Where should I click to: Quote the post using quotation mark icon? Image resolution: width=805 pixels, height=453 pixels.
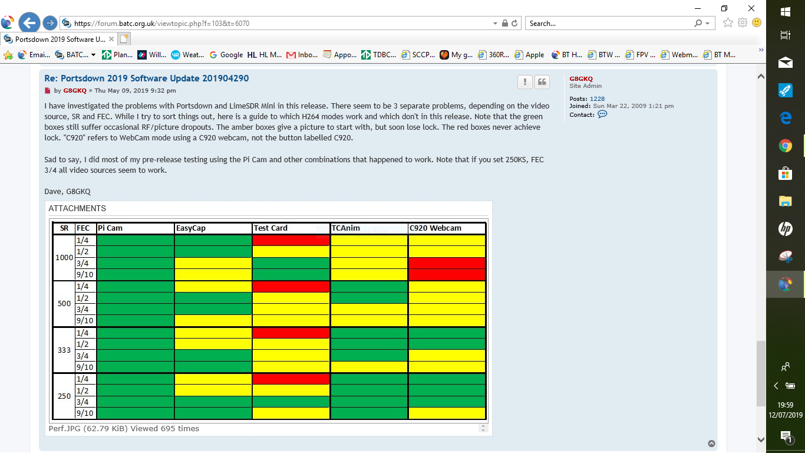pyautogui.click(x=542, y=82)
